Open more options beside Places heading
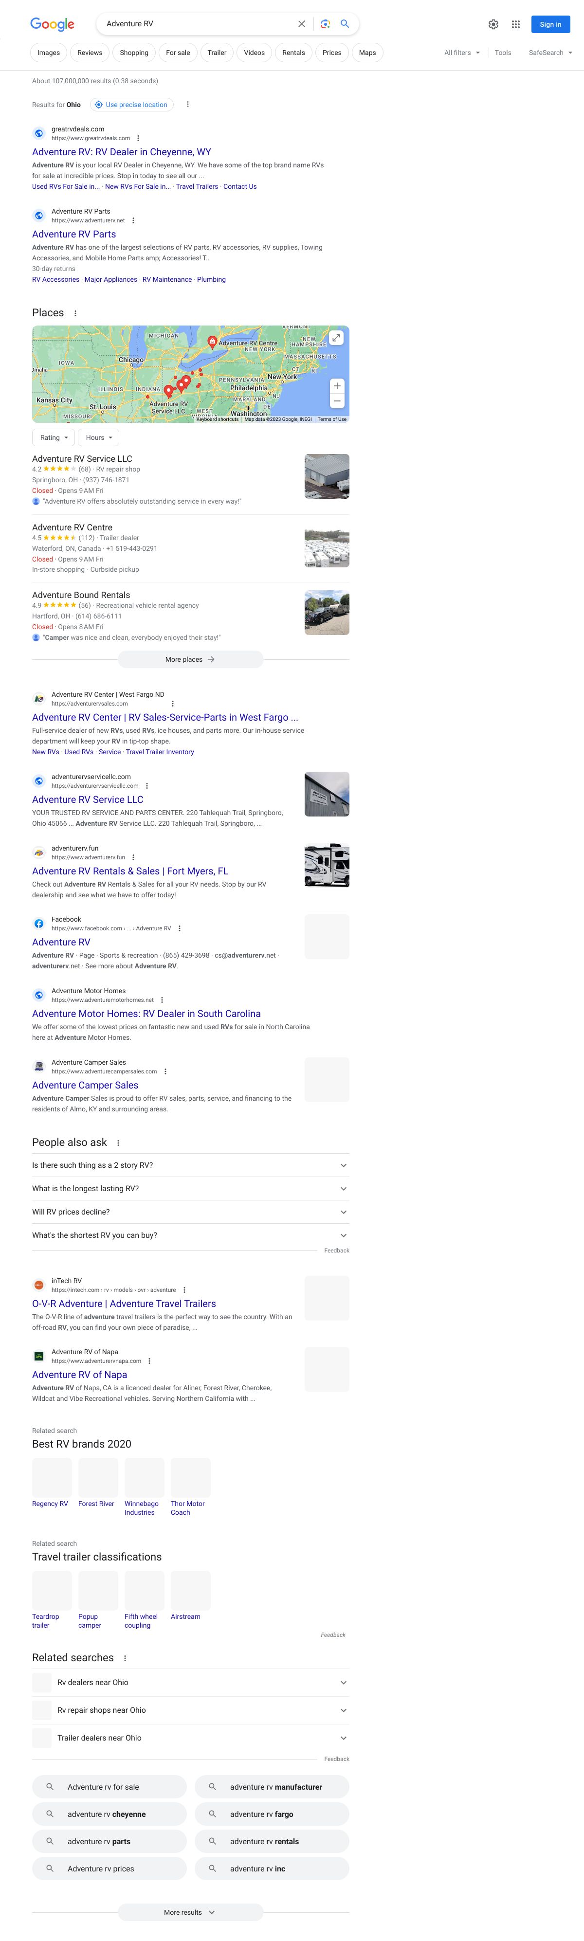 [75, 313]
